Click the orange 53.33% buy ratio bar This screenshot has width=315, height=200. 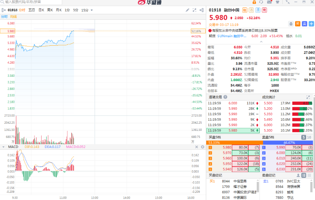pyautogui.click(x=234, y=143)
